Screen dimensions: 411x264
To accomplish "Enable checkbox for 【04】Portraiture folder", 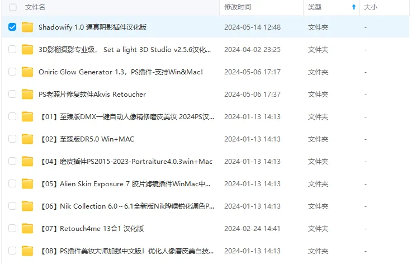I will click(12, 161).
